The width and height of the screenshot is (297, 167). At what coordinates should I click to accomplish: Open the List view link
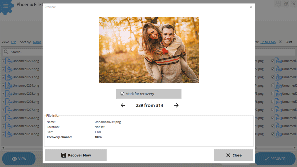click(13, 42)
